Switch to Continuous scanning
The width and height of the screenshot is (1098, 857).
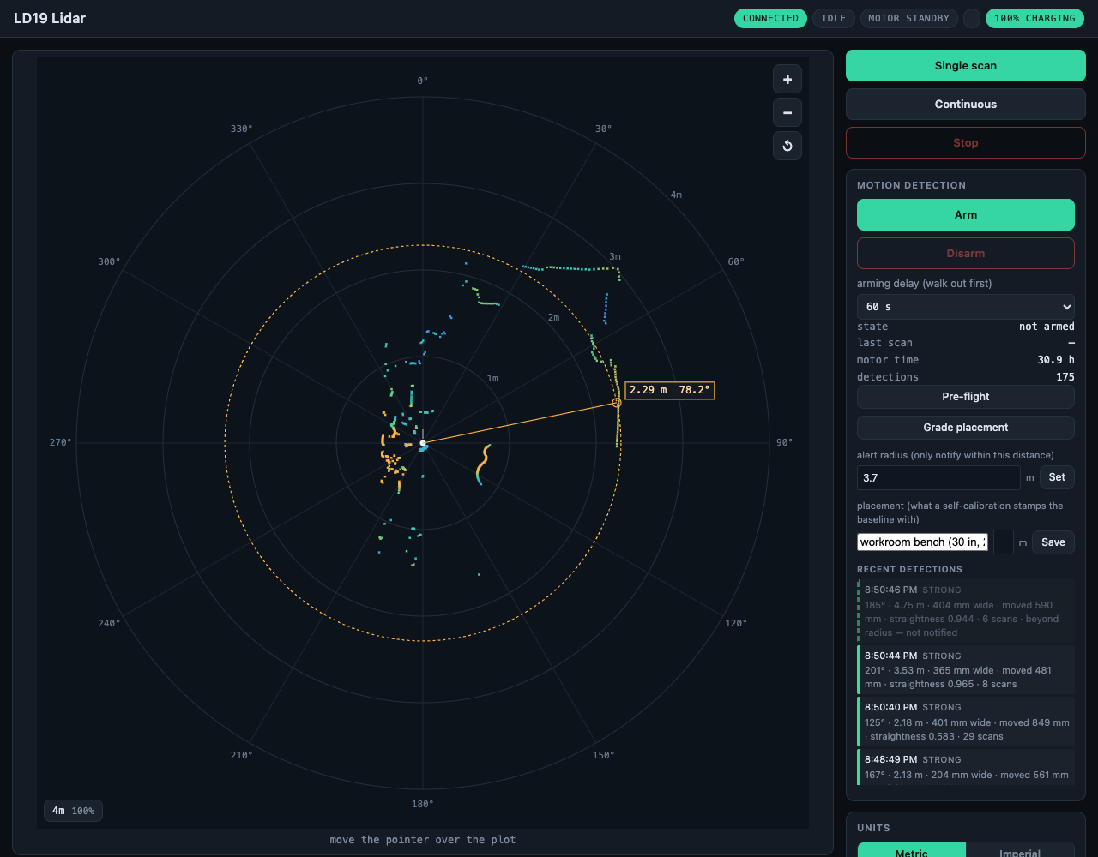click(966, 105)
